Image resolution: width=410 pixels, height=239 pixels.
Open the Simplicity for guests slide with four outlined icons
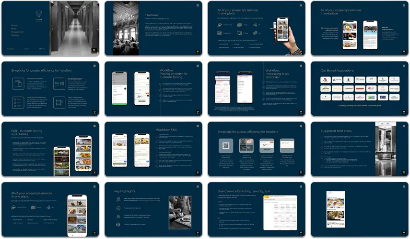pyautogui.click(x=50, y=88)
